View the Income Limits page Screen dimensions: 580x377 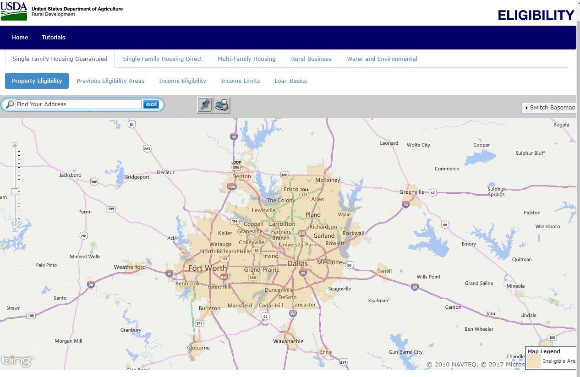[x=241, y=81]
